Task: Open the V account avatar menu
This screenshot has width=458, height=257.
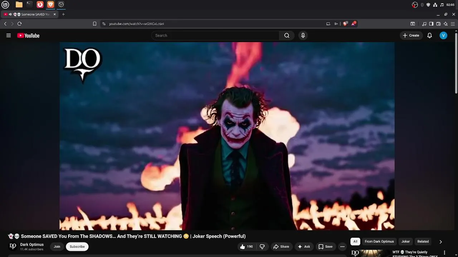Action: tap(443, 35)
